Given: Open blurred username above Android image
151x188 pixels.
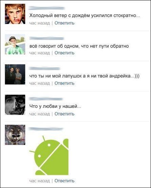Looking at the screenshot, I should [x=46, y=129].
